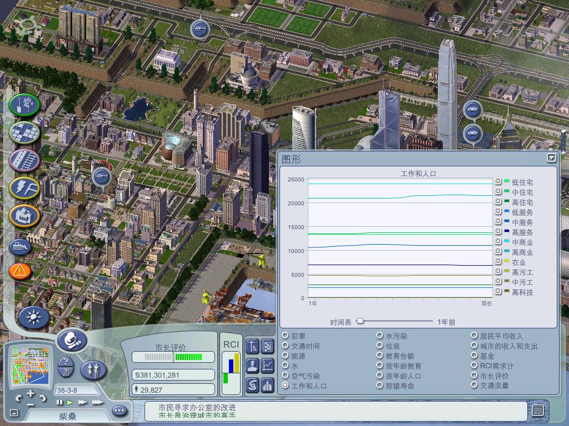The width and height of the screenshot is (569, 426).
Task: Select the 犯罪 graph radio button
Action: tap(285, 336)
